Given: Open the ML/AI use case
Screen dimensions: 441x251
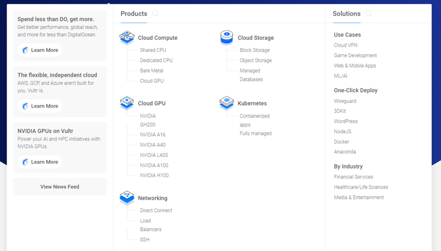Looking at the screenshot, I should [x=341, y=75].
